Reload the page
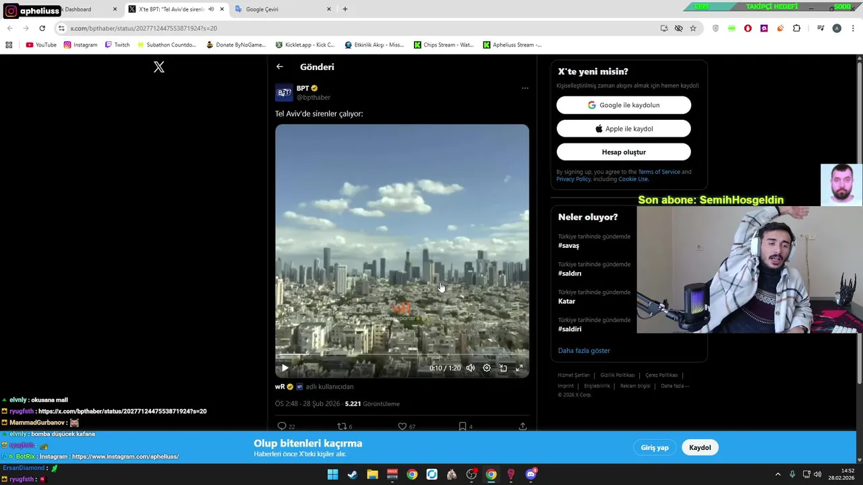 tap(42, 28)
